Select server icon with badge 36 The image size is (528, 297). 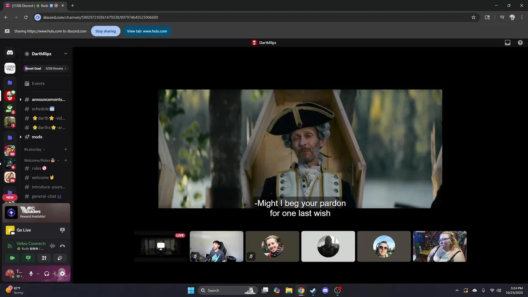[10, 177]
